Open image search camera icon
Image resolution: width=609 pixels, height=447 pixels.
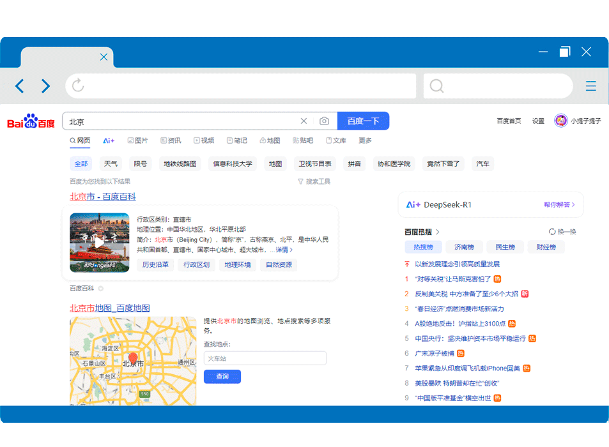point(324,121)
